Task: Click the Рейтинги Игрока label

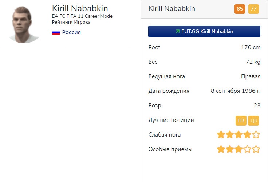Action: (x=71, y=22)
